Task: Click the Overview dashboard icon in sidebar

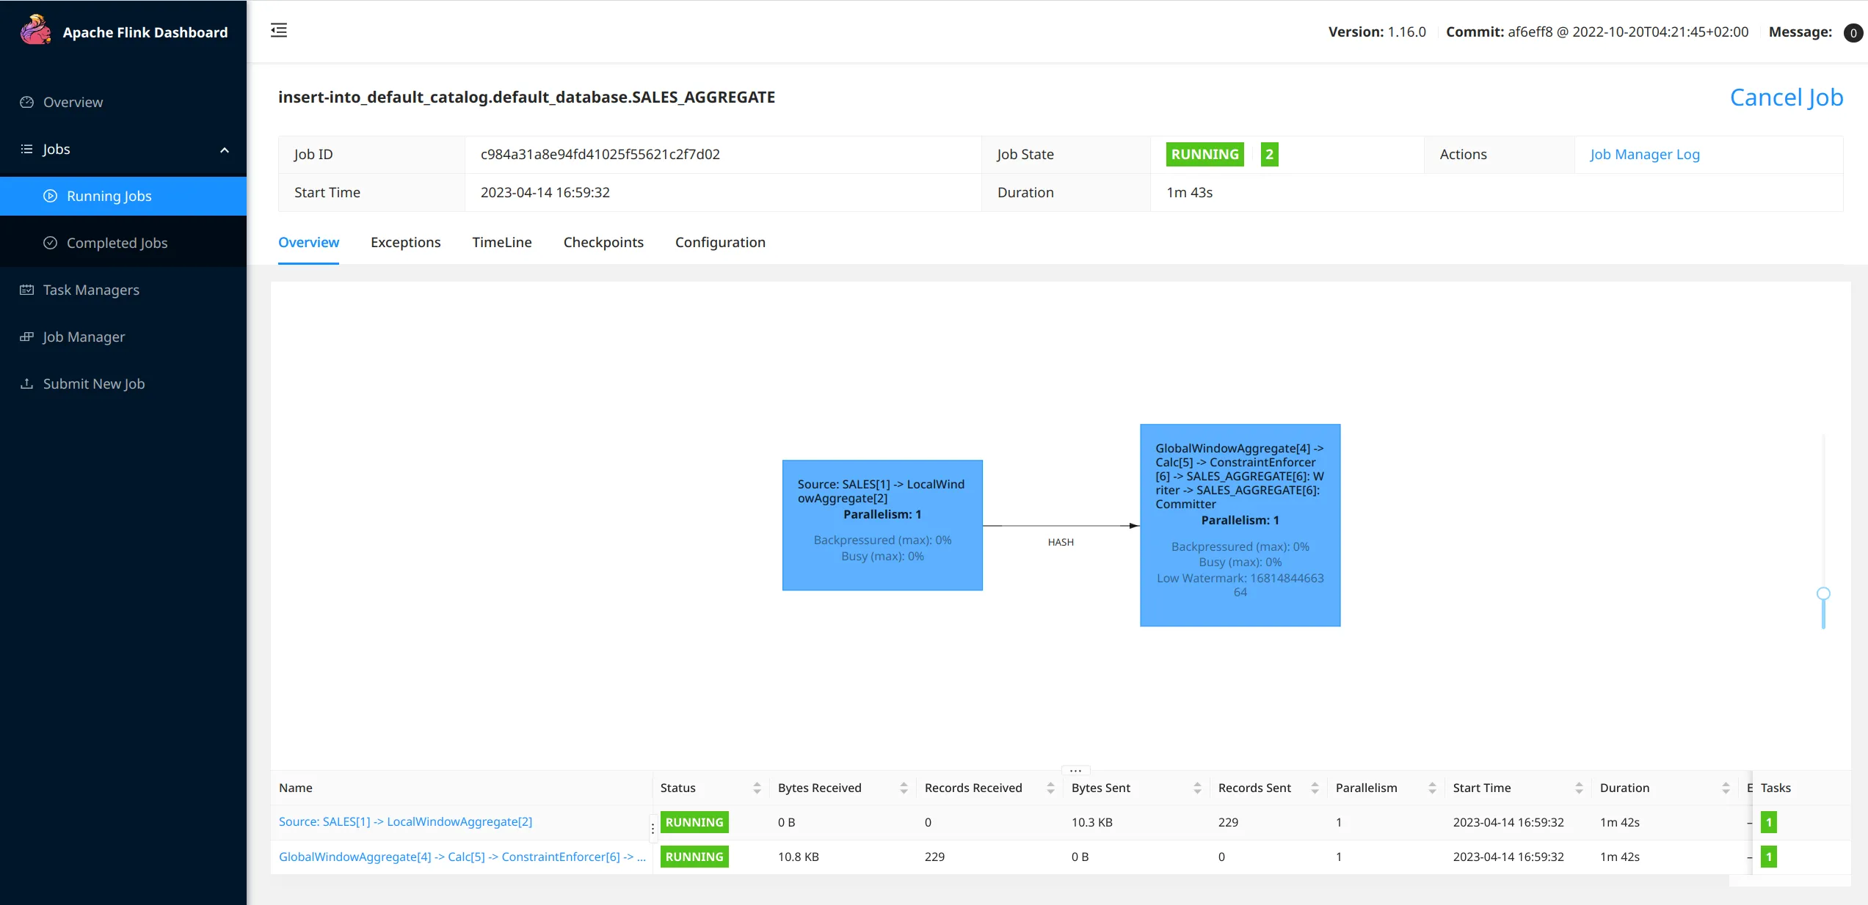Action: (x=27, y=102)
